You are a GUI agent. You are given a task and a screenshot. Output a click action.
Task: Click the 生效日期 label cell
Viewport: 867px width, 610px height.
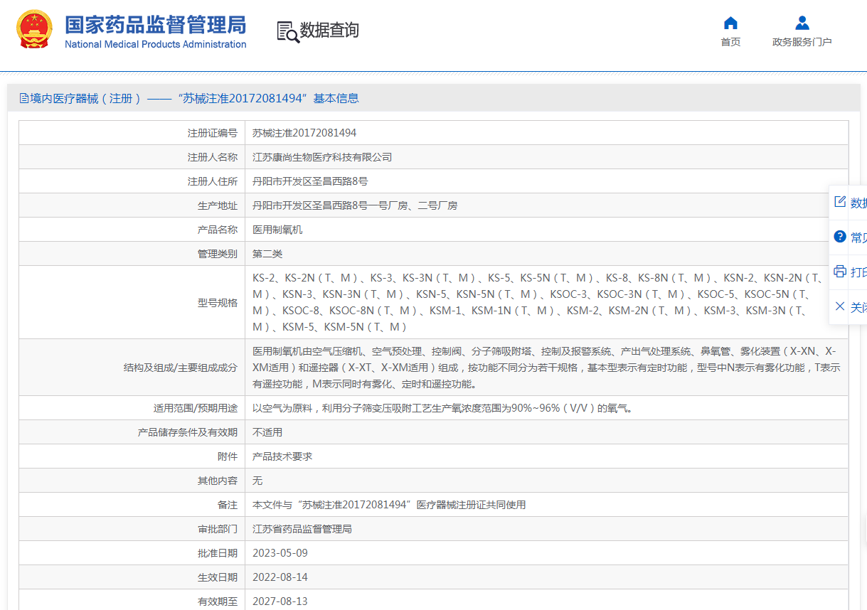click(x=132, y=577)
